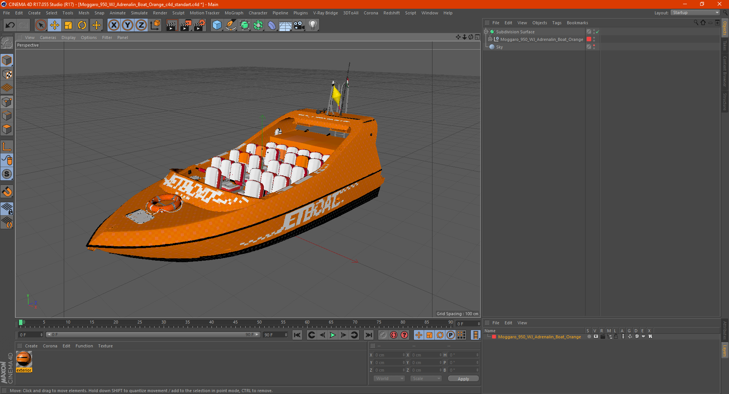Screen dimensions: 729x394
Task: Click the Record Active Objects button
Action: (x=383, y=335)
